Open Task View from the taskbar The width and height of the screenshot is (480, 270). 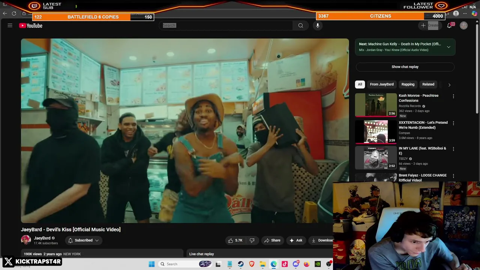coord(218,264)
